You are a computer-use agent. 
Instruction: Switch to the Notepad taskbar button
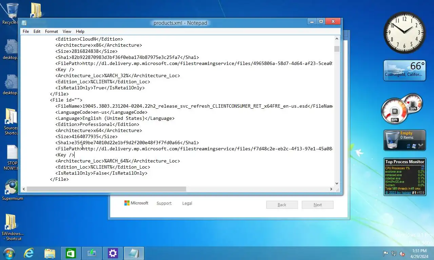point(134,253)
